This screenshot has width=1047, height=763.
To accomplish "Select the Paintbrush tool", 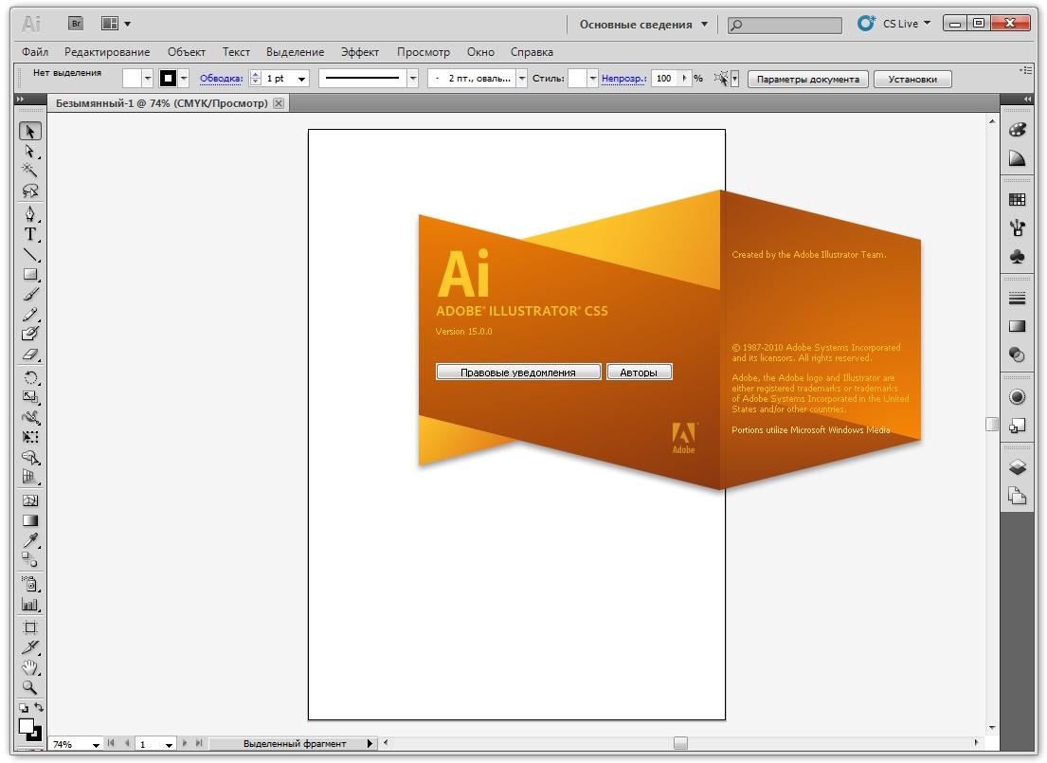I will click(x=30, y=294).
